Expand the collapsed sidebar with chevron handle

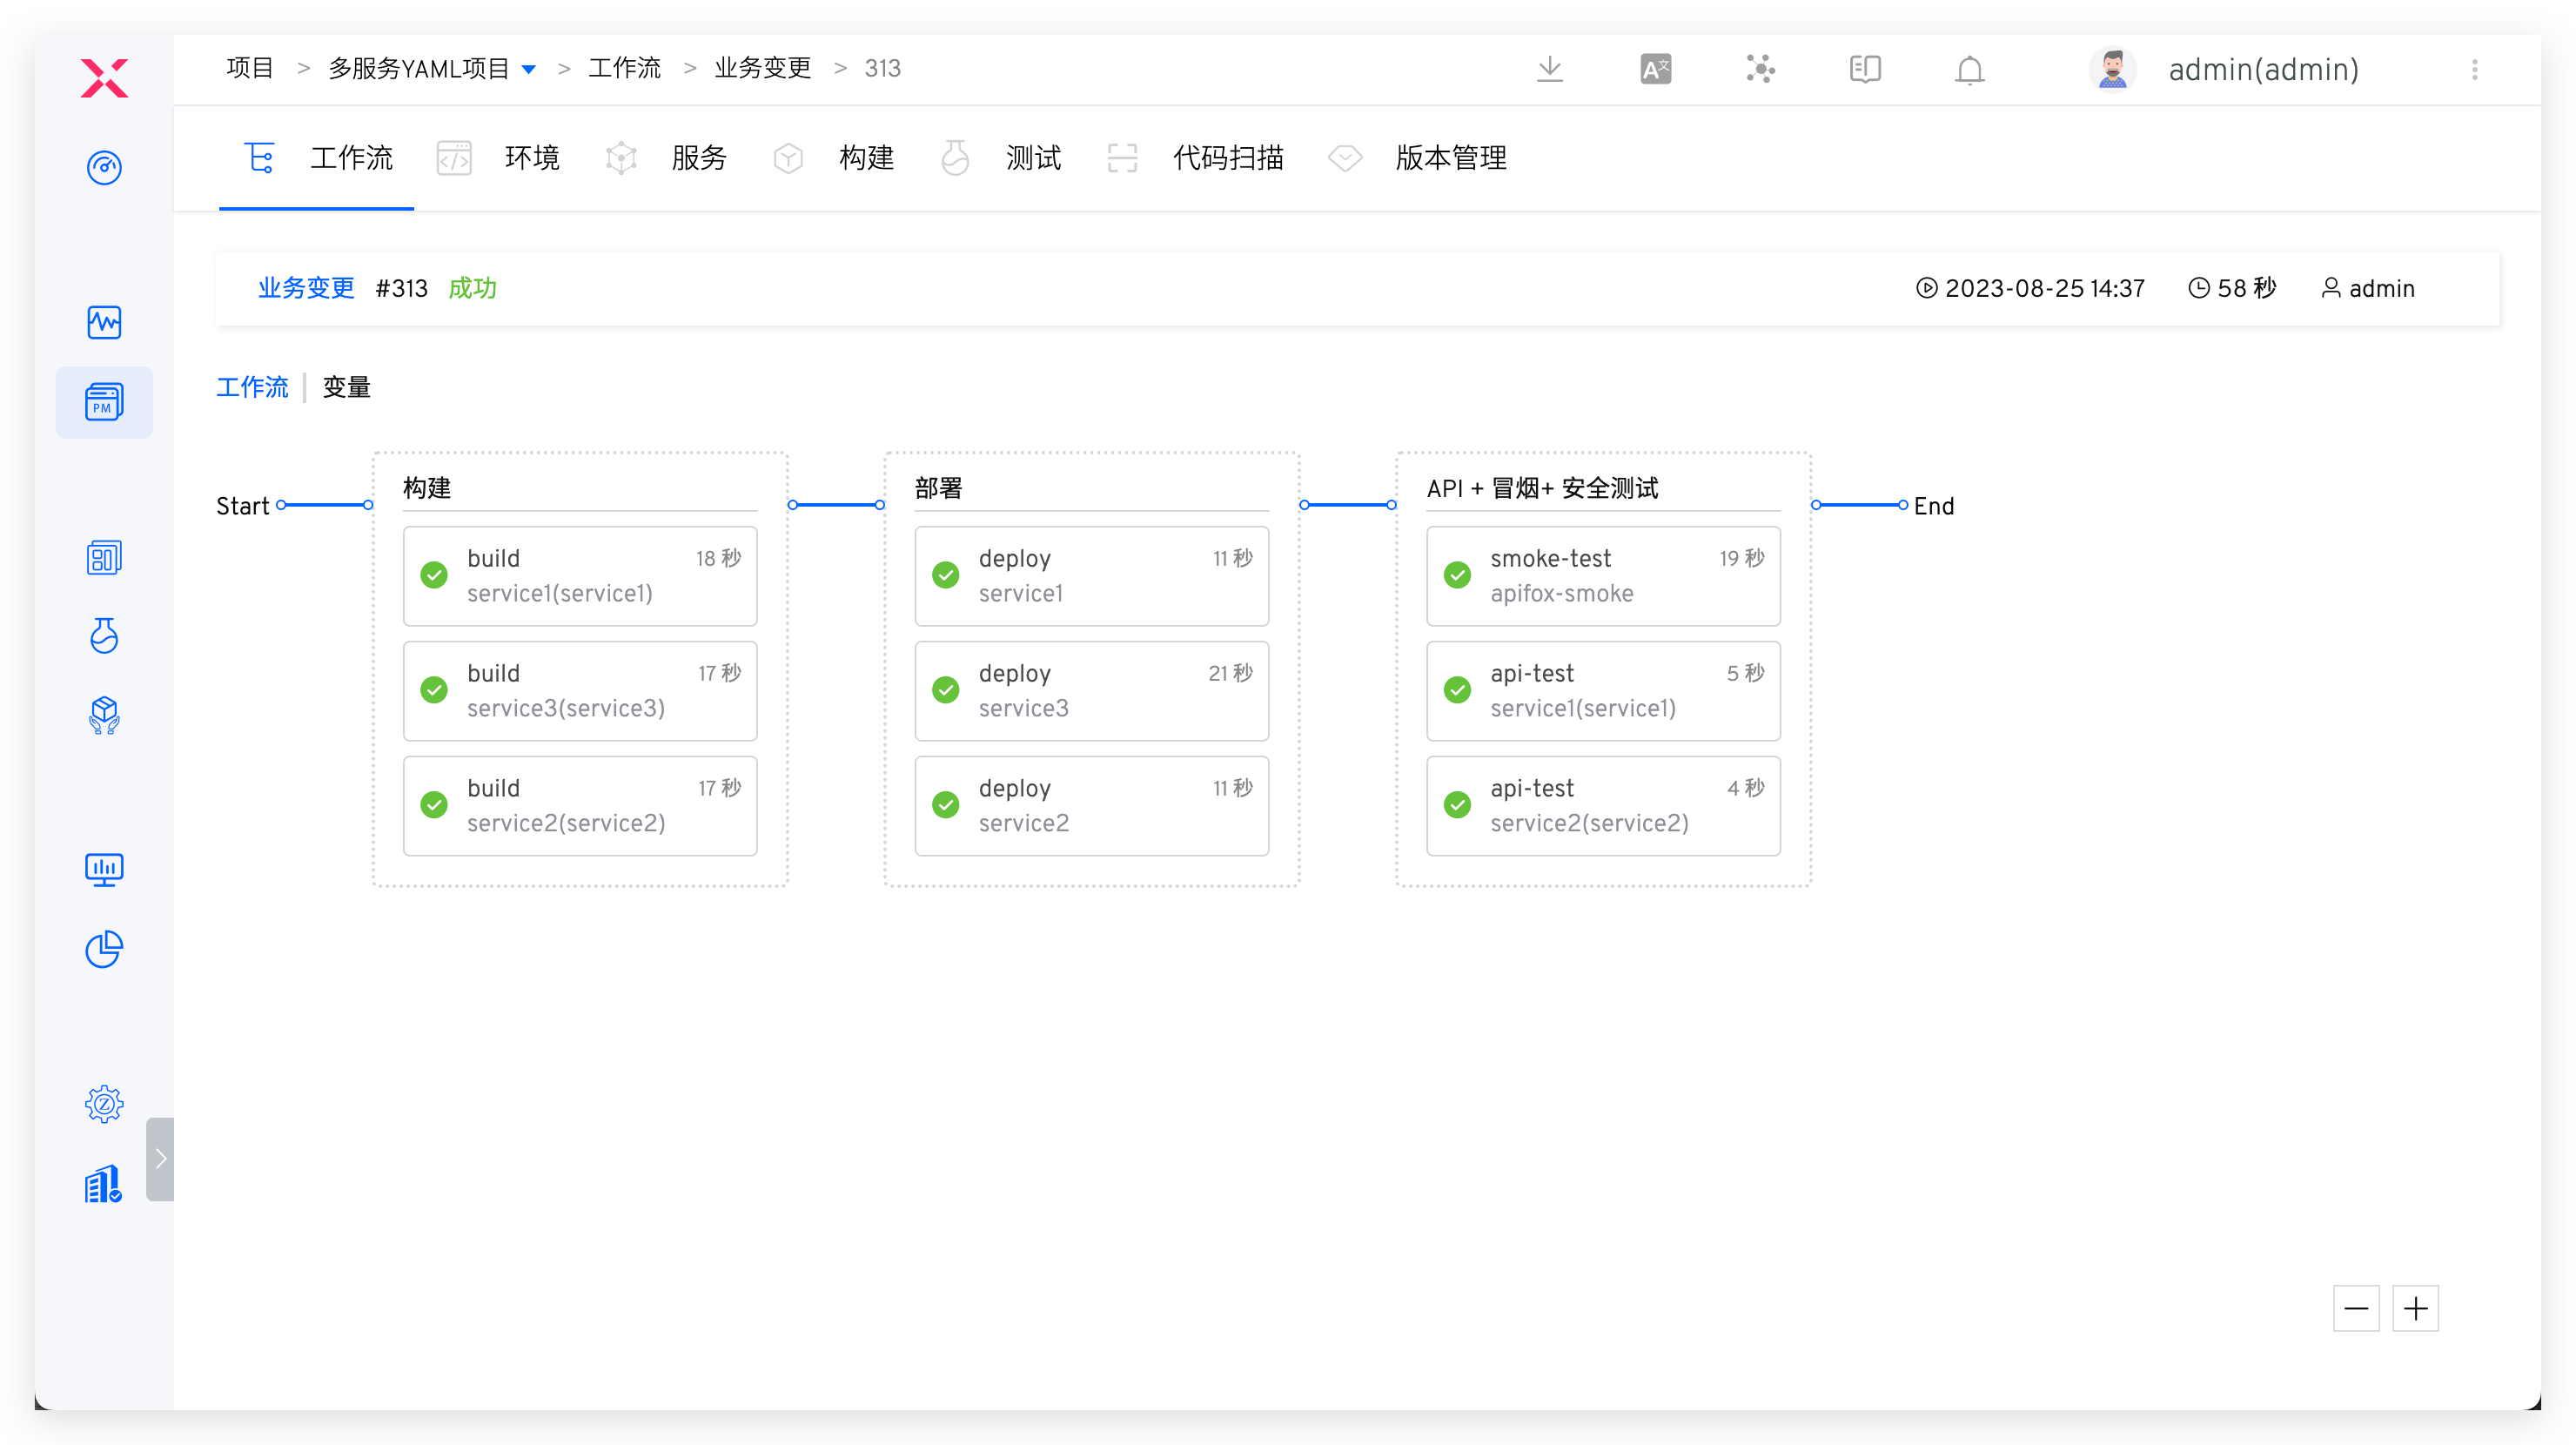(x=160, y=1158)
